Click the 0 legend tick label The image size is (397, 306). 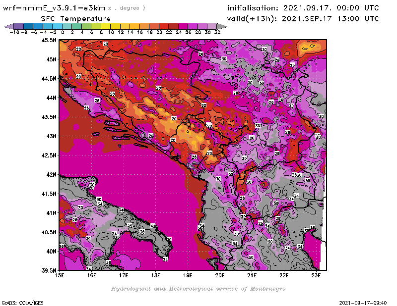tap(63, 33)
